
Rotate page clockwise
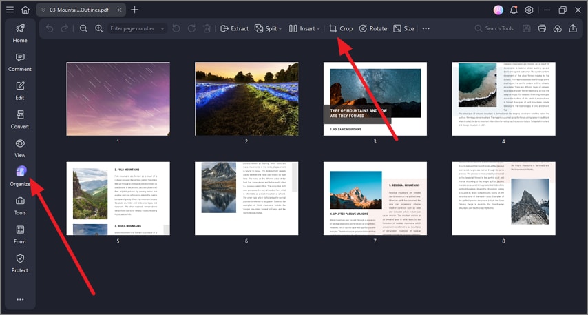click(191, 28)
